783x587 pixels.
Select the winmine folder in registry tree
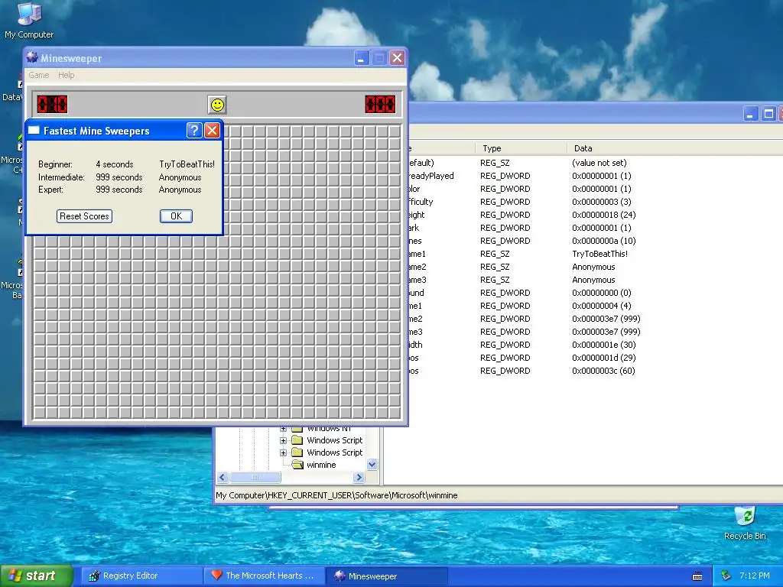pos(321,465)
